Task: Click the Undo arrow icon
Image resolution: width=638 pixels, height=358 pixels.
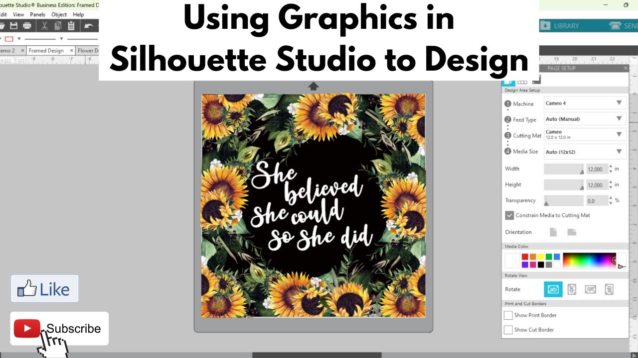Action: [x=89, y=26]
